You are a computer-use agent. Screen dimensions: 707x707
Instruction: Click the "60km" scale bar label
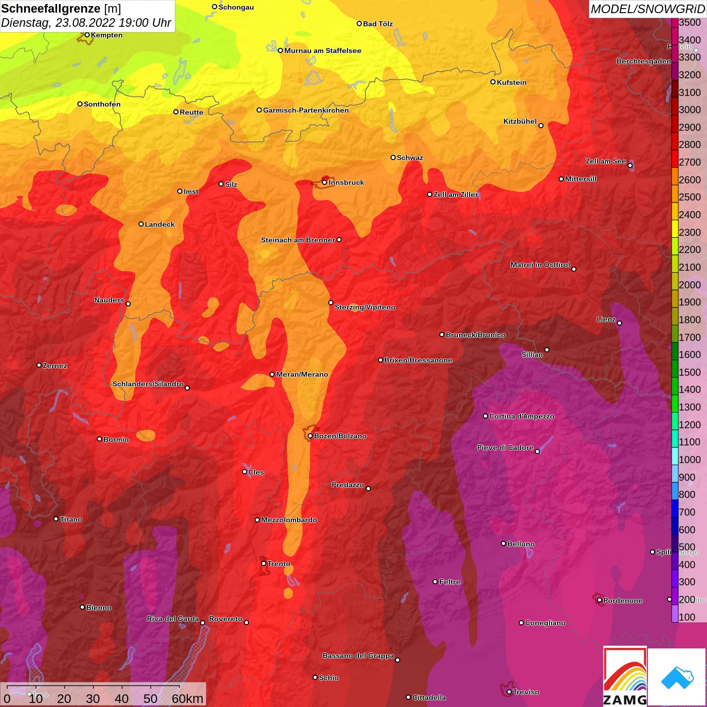pyautogui.click(x=187, y=698)
